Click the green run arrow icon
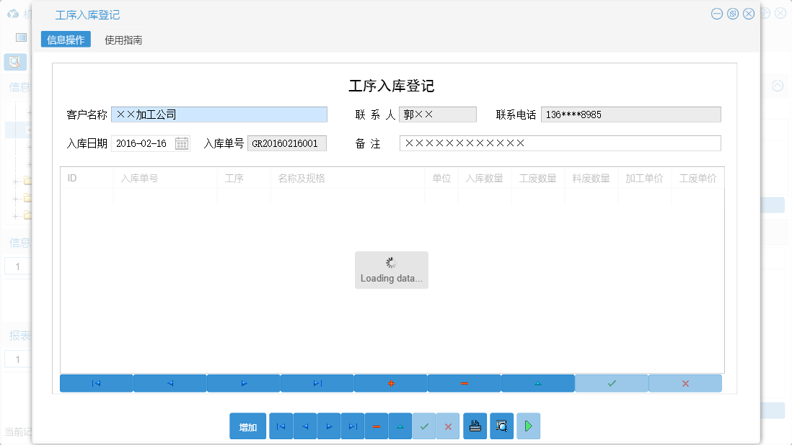The width and height of the screenshot is (792, 445). point(527,426)
